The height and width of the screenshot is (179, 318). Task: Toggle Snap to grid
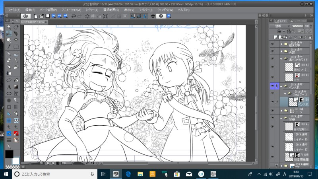click(x=145, y=16)
